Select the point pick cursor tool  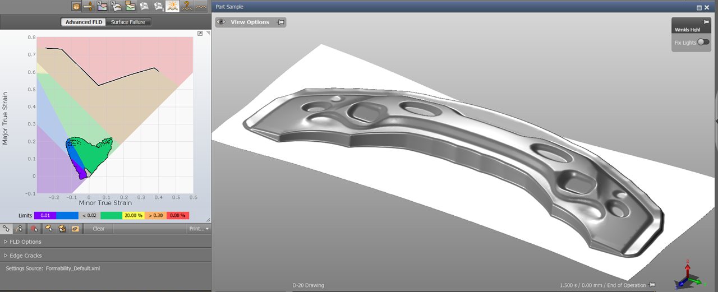[x=7, y=229]
